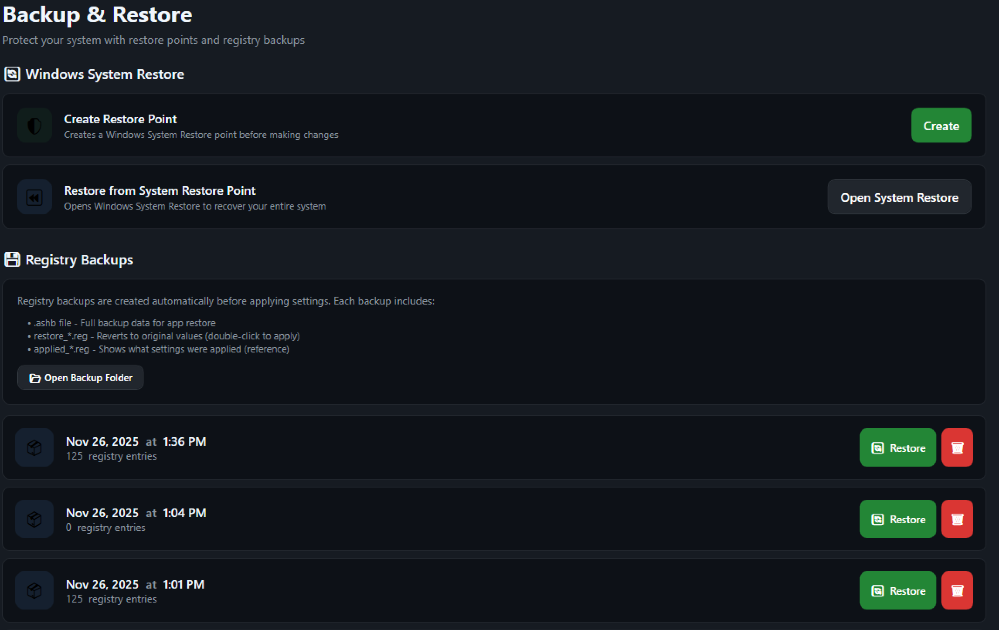999x630 pixels.
Task: Restore the 1:04 PM backup with 0 entries
Action: coord(897,519)
